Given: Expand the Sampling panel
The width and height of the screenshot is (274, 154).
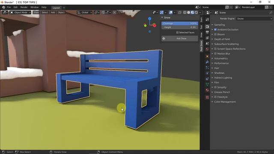Looking at the screenshot, I should [x=220, y=25].
